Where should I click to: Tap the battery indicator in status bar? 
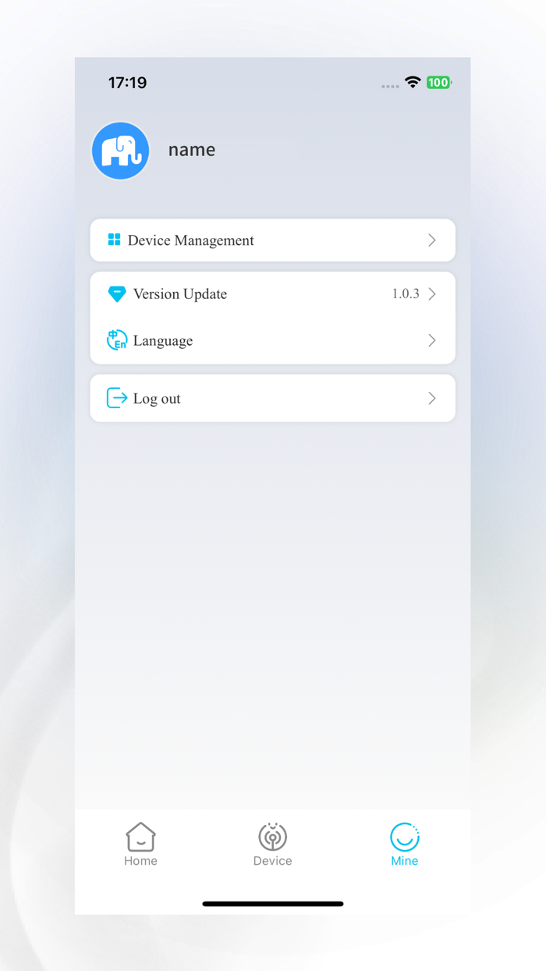(x=438, y=82)
